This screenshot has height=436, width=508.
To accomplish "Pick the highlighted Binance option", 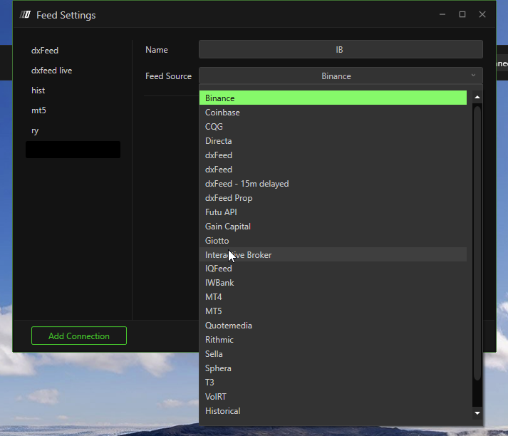I will click(219, 98).
